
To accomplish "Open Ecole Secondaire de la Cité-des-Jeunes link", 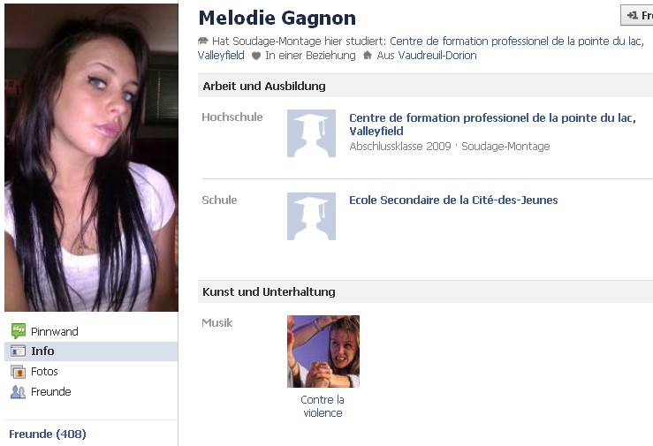I will pos(453,200).
